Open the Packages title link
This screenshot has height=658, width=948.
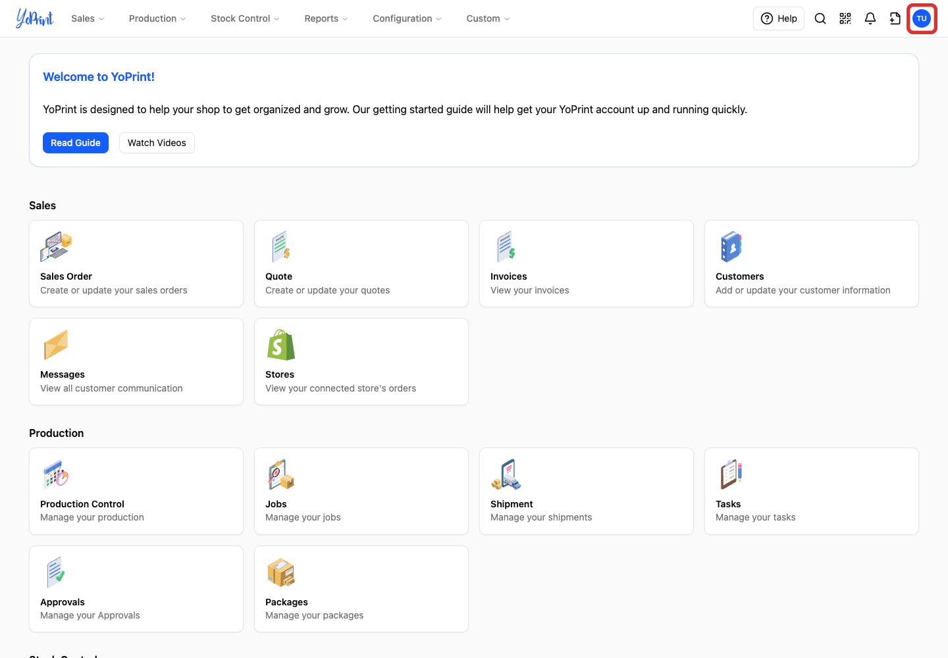coord(286,602)
